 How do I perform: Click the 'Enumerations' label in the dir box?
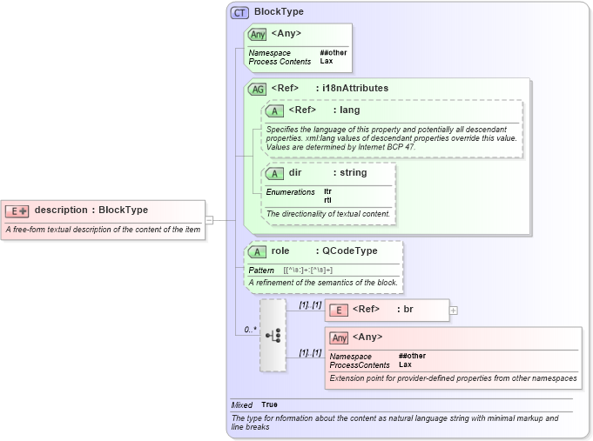click(290, 192)
